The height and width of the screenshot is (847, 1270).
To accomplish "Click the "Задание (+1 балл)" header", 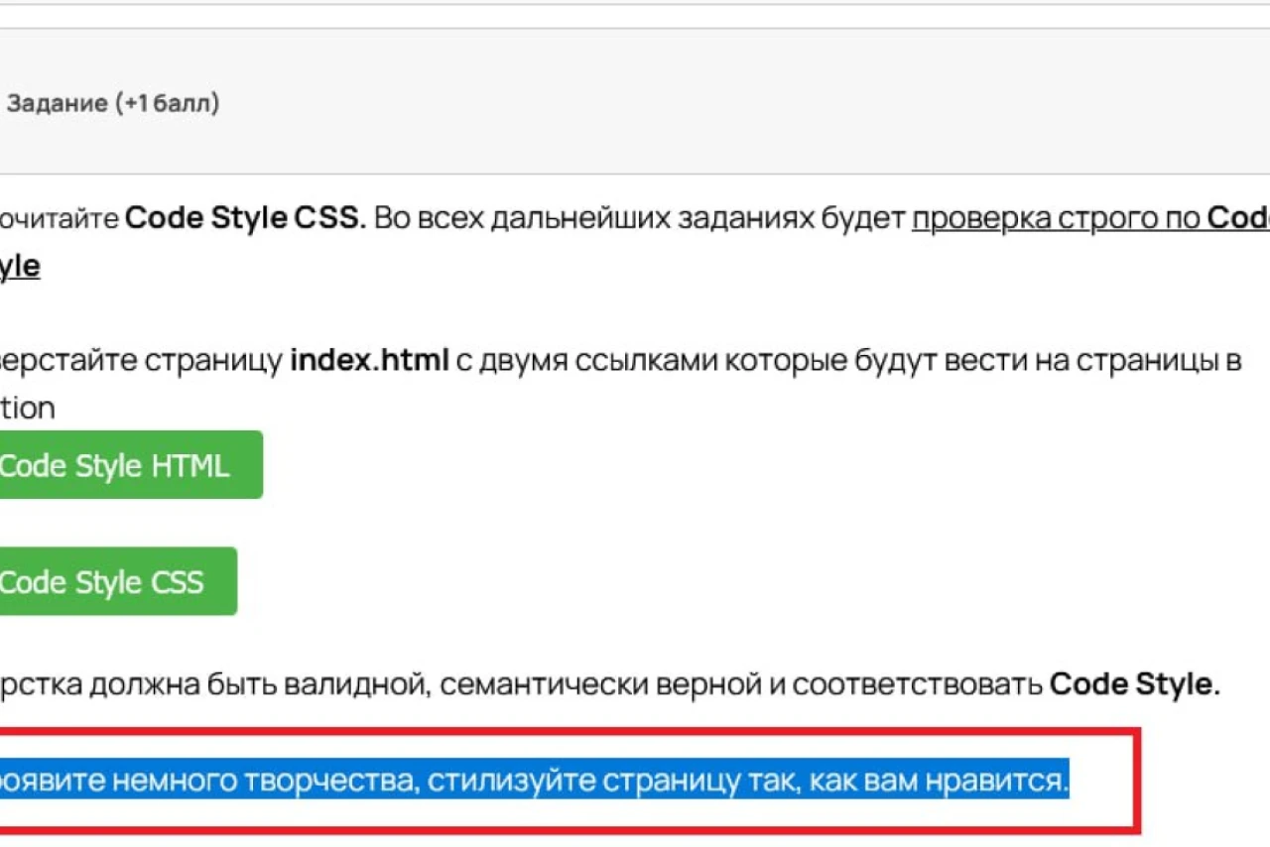I will coord(113,103).
